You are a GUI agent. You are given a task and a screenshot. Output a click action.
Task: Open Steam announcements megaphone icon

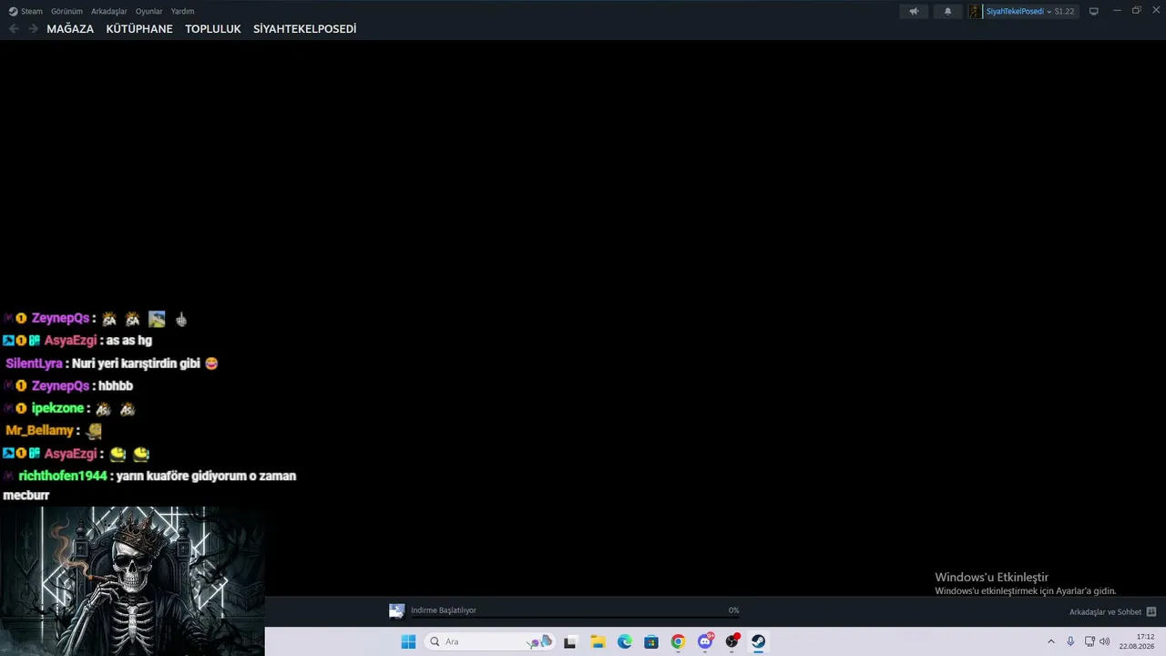tap(914, 11)
